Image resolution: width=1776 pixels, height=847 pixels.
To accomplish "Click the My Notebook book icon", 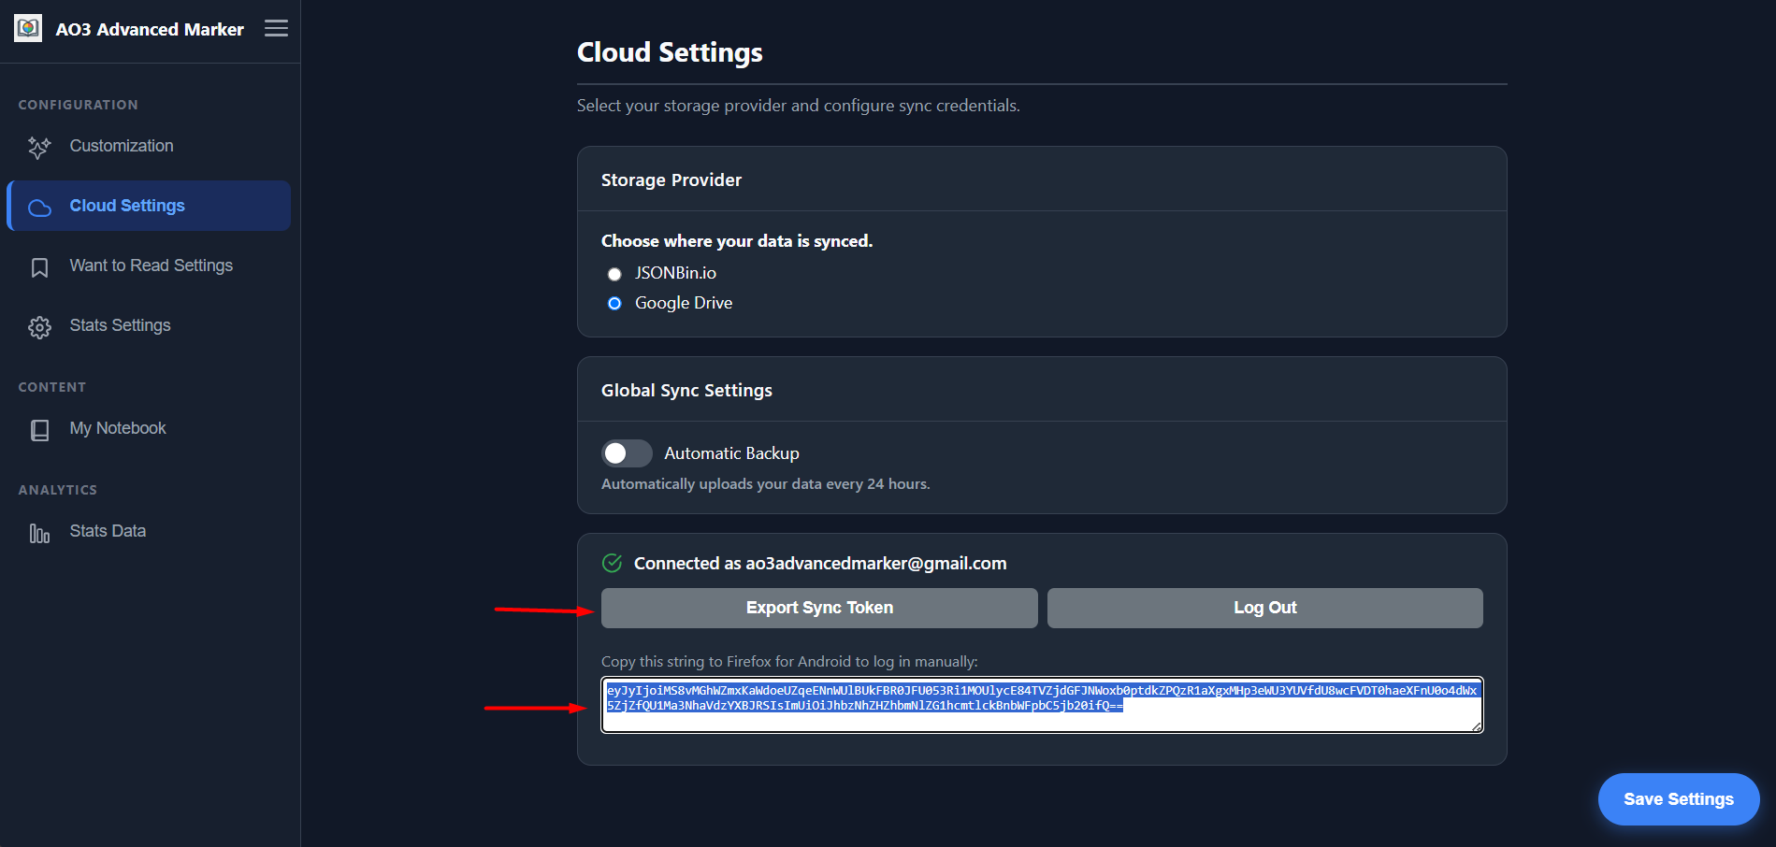I will point(39,430).
